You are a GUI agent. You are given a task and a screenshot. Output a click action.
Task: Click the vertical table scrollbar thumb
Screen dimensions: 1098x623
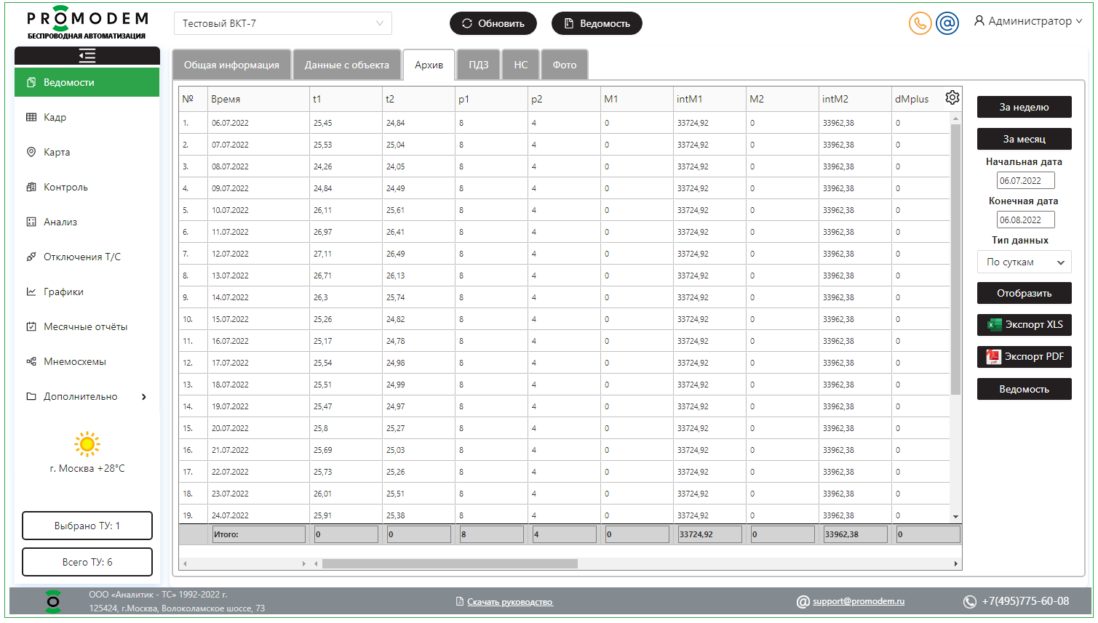pyautogui.click(x=956, y=260)
